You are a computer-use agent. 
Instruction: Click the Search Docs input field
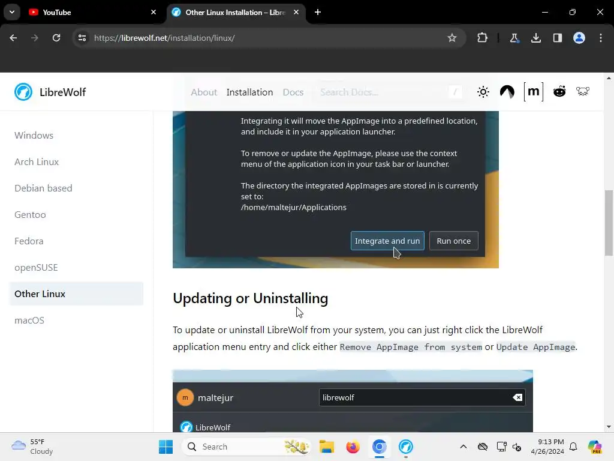[x=390, y=92]
